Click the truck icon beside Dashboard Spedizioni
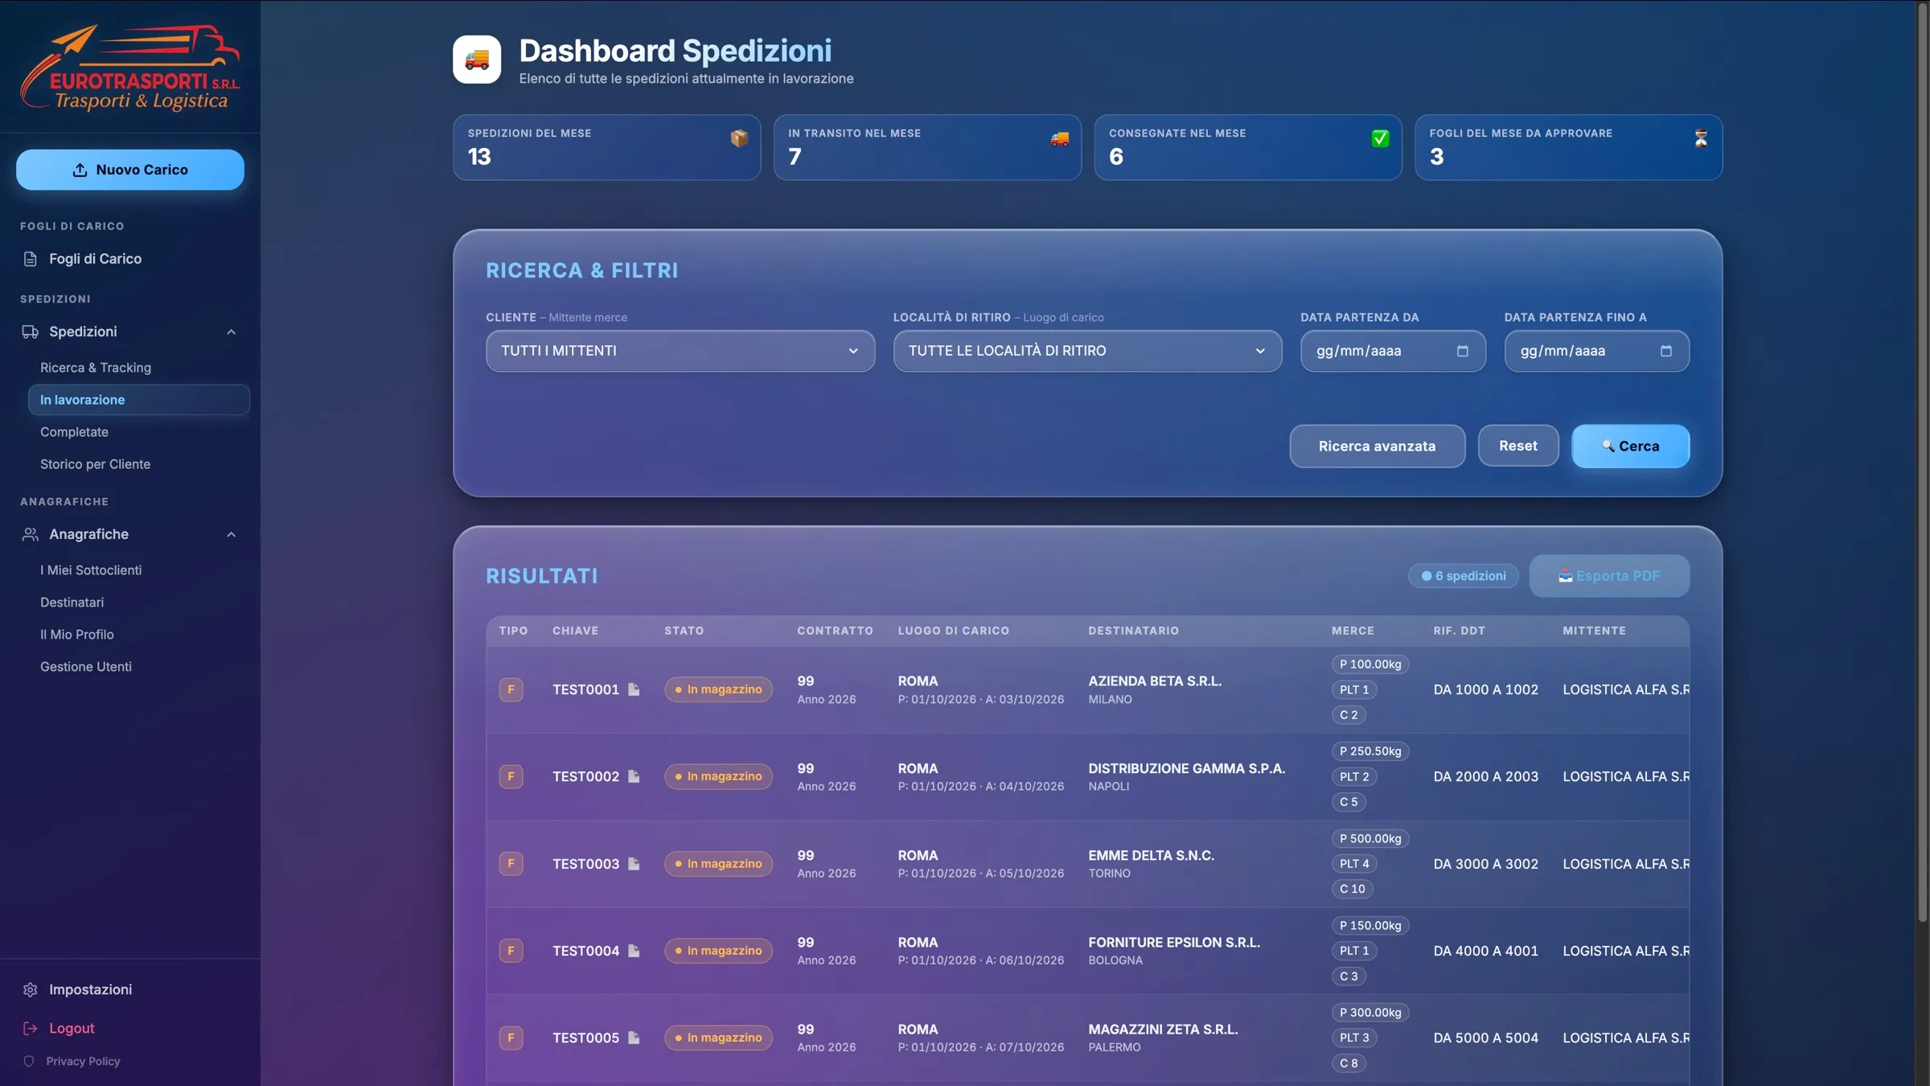This screenshot has width=1930, height=1086. (477, 60)
